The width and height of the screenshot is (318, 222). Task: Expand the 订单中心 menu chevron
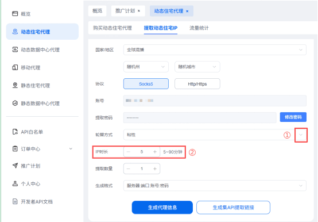[71, 149]
